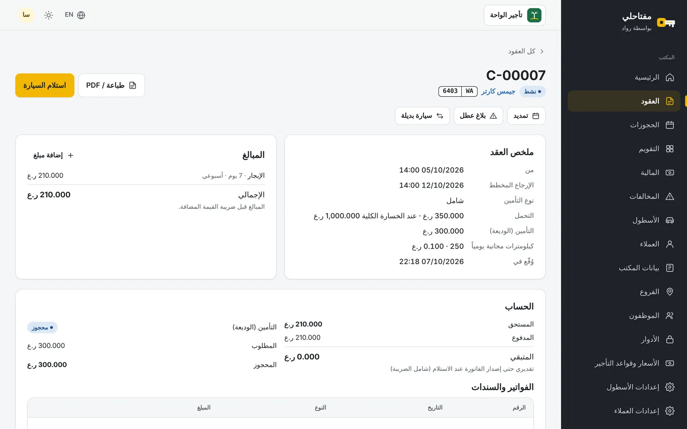Viewport: 687px width, 429px height.
Task: Toggle light/dark theme with sun icon
Action: click(49, 15)
